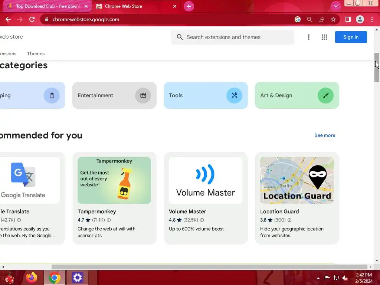Show rating info for Volume Master

202,220
